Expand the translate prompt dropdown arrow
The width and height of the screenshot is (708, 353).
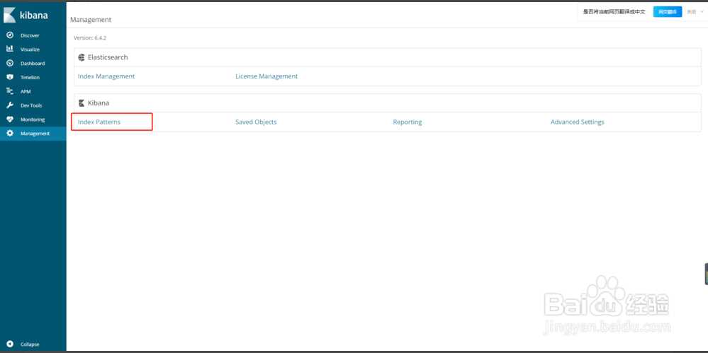coord(702,12)
